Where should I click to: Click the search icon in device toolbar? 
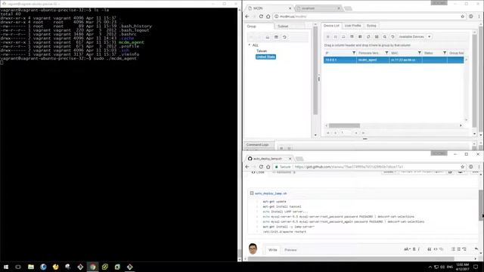pyautogui.click(x=385, y=37)
